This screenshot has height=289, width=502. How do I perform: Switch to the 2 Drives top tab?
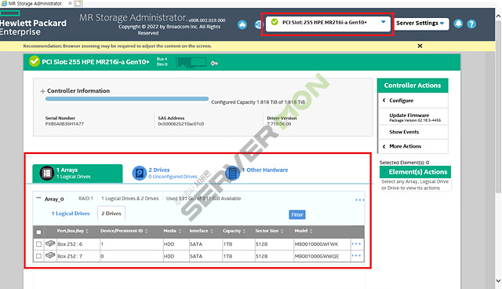165,173
